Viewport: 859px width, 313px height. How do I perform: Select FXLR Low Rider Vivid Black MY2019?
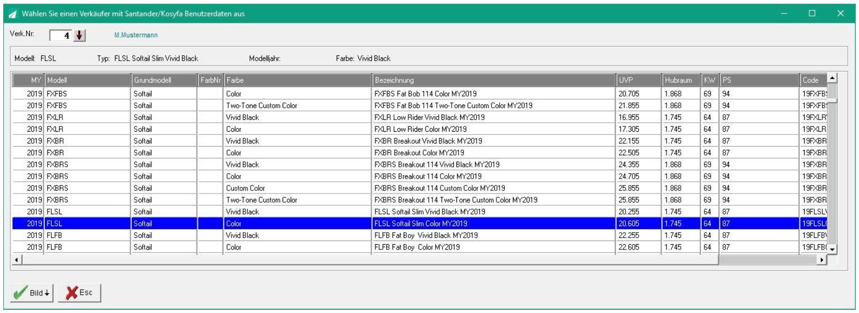point(420,117)
